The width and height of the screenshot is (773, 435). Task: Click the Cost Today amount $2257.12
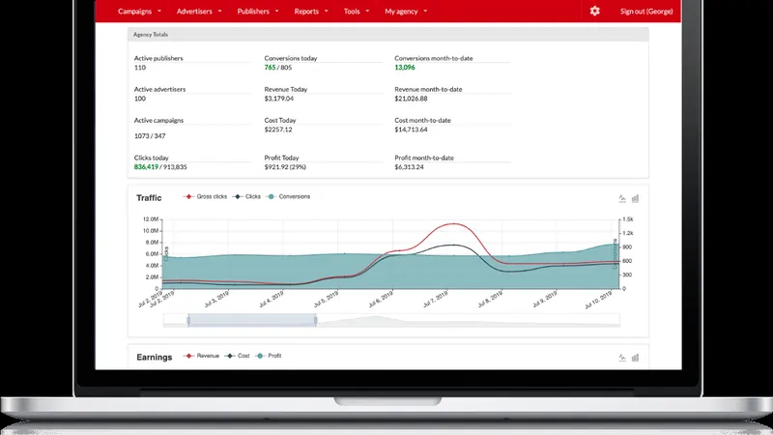click(x=278, y=130)
